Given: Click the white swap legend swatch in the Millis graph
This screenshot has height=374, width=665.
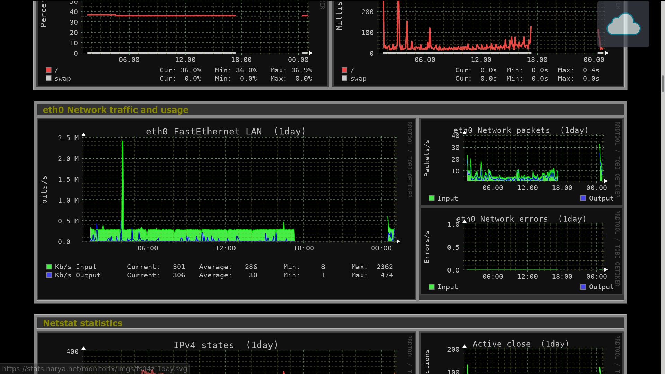Looking at the screenshot, I should pos(344,78).
